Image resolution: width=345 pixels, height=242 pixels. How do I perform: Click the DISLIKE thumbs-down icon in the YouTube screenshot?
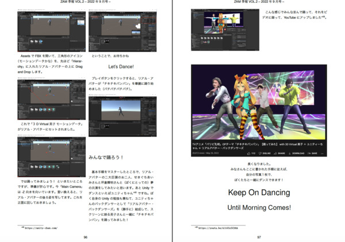click(260, 153)
